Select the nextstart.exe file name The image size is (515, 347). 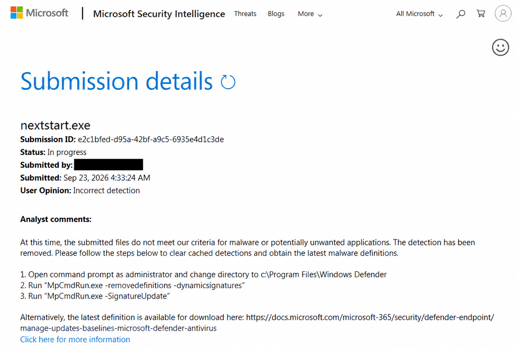tap(55, 125)
